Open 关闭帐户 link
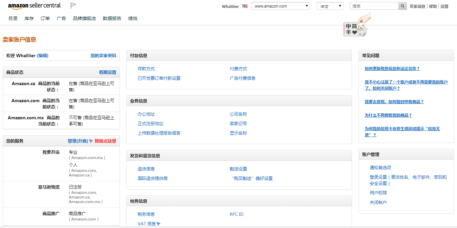 tap(378, 202)
